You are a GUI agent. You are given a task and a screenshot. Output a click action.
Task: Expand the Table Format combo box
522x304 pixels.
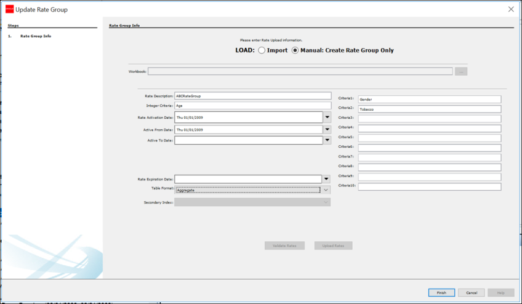click(326, 190)
